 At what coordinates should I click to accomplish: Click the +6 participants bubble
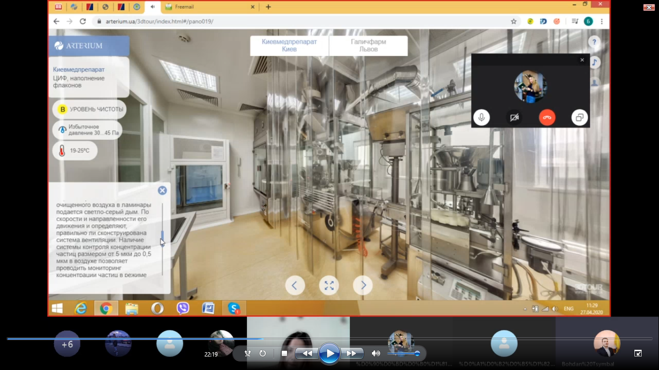point(67,344)
